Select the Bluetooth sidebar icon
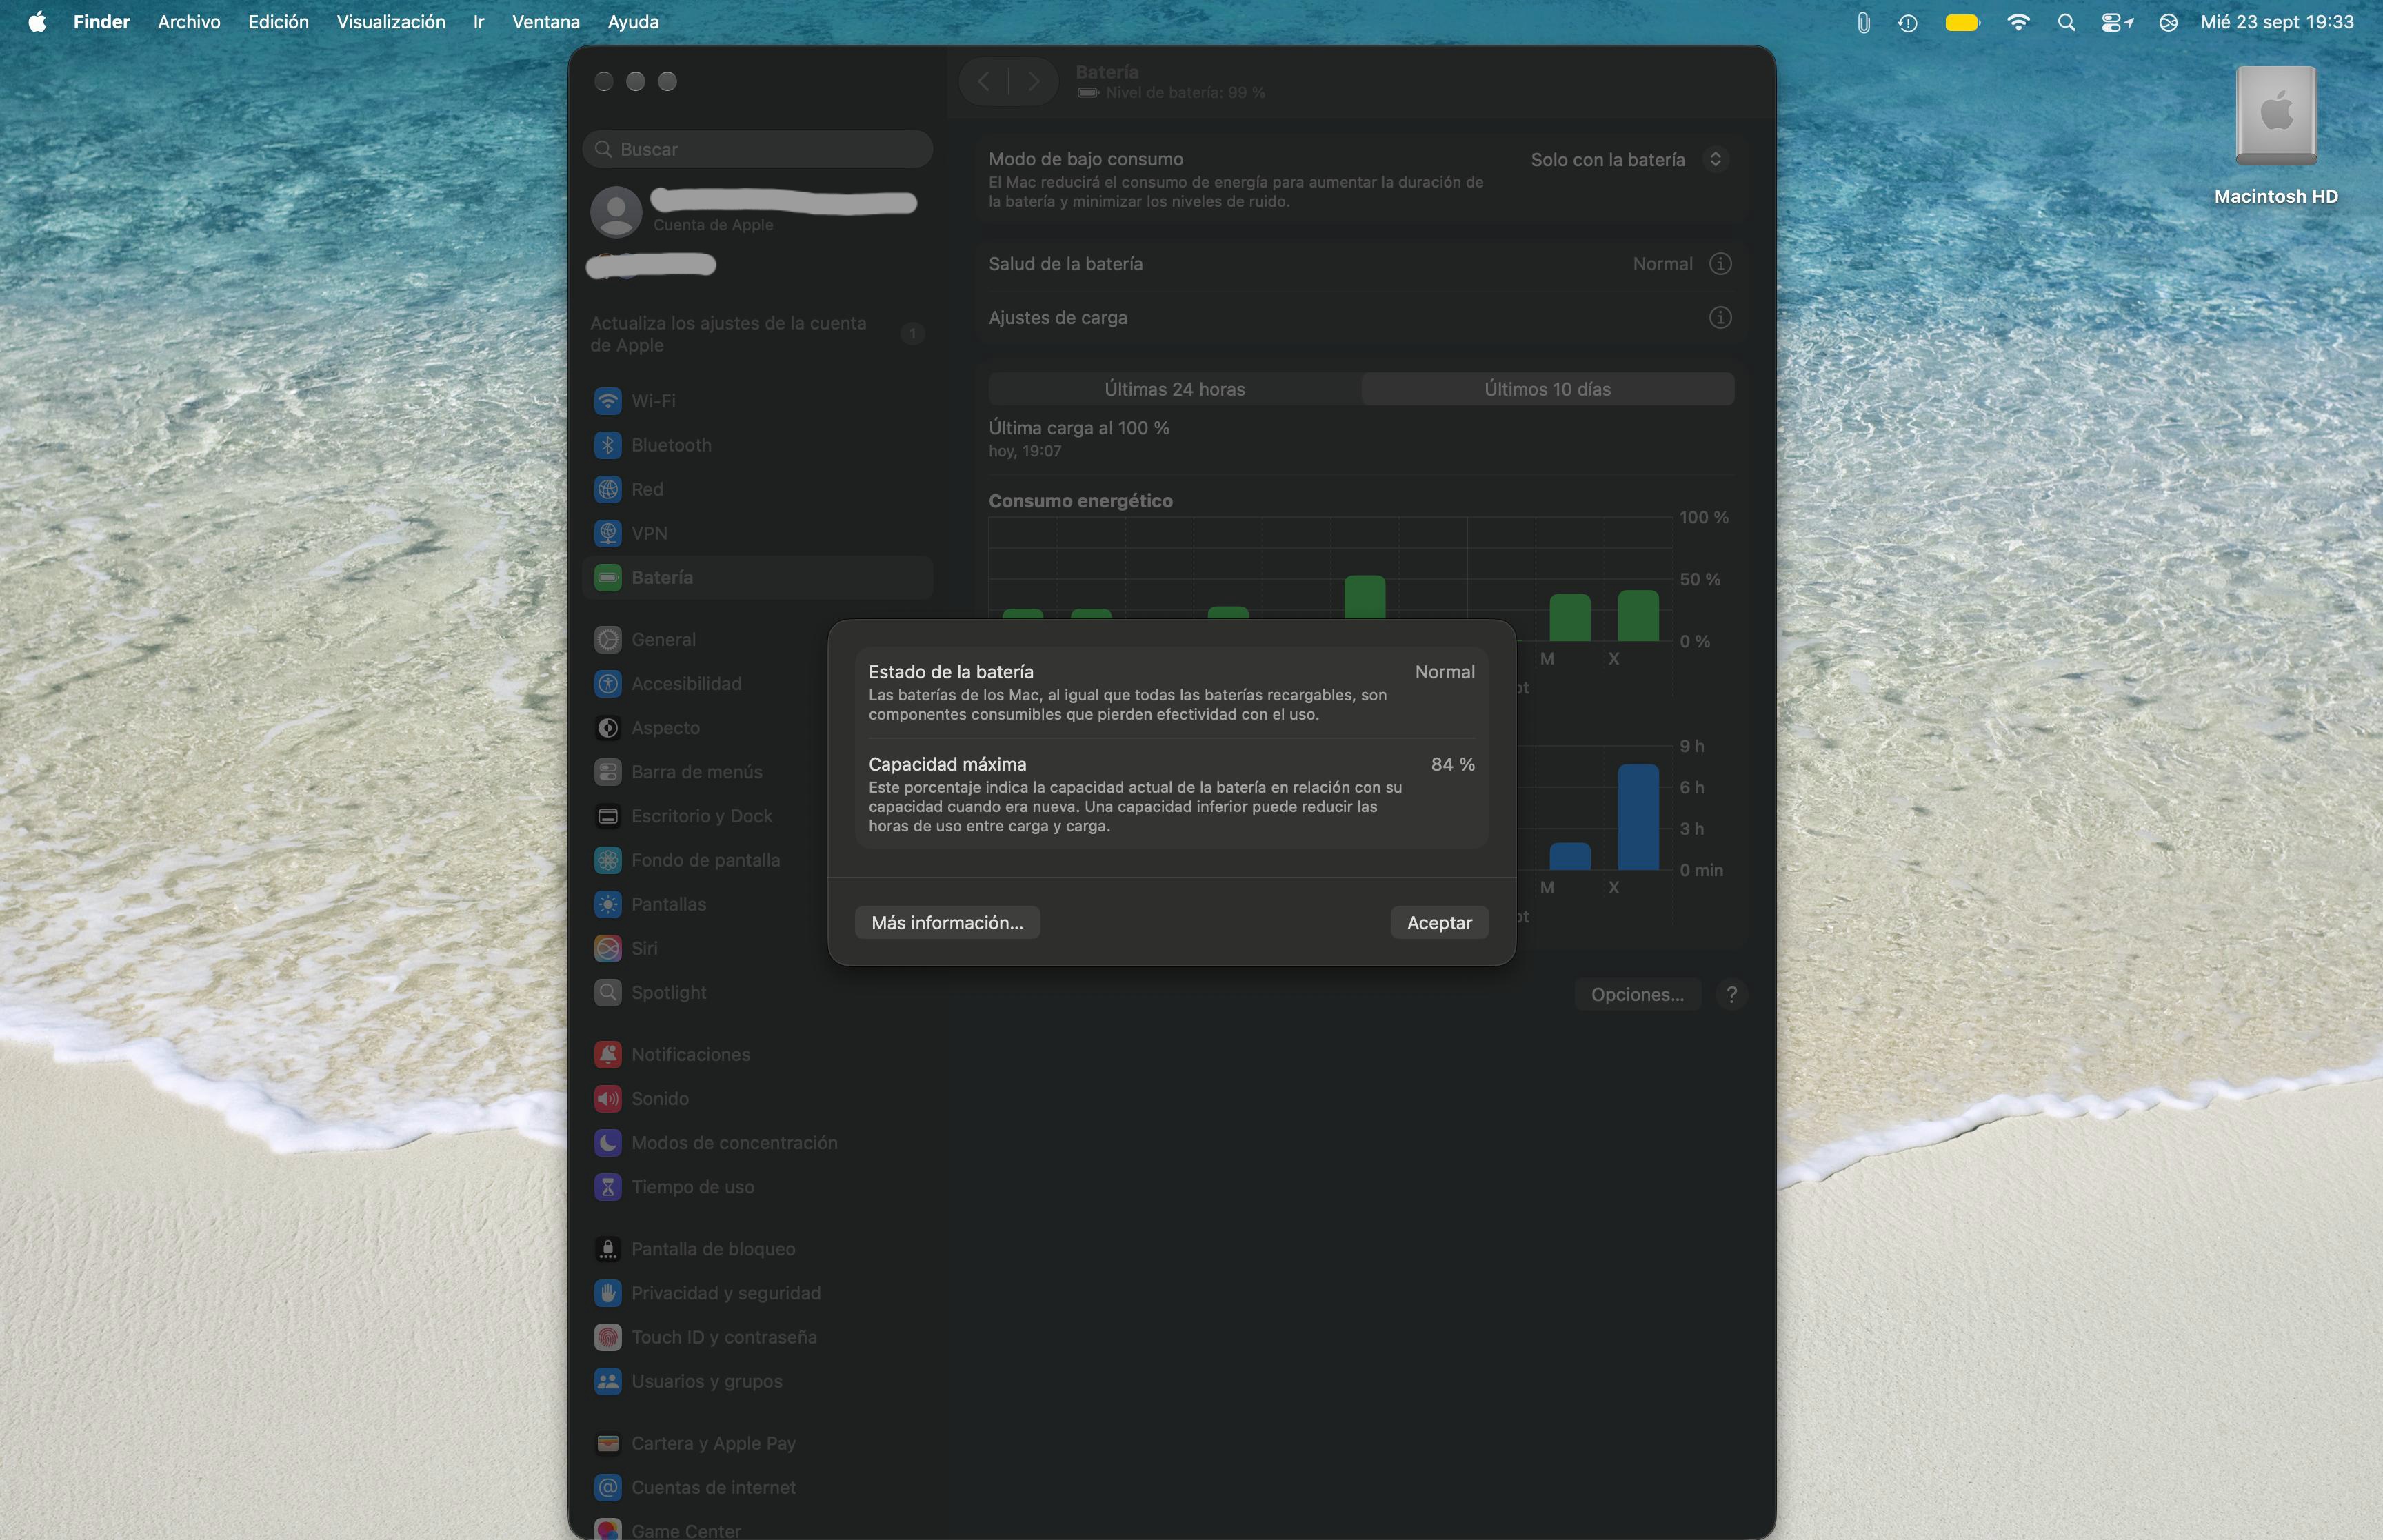Viewport: 2383px width, 1540px height. click(608, 445)
